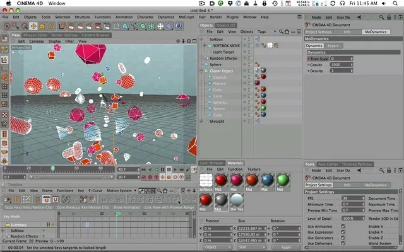The image size is (404, 252).
Task: Click the green current frame slider handle
Action: tap(52, 168)
